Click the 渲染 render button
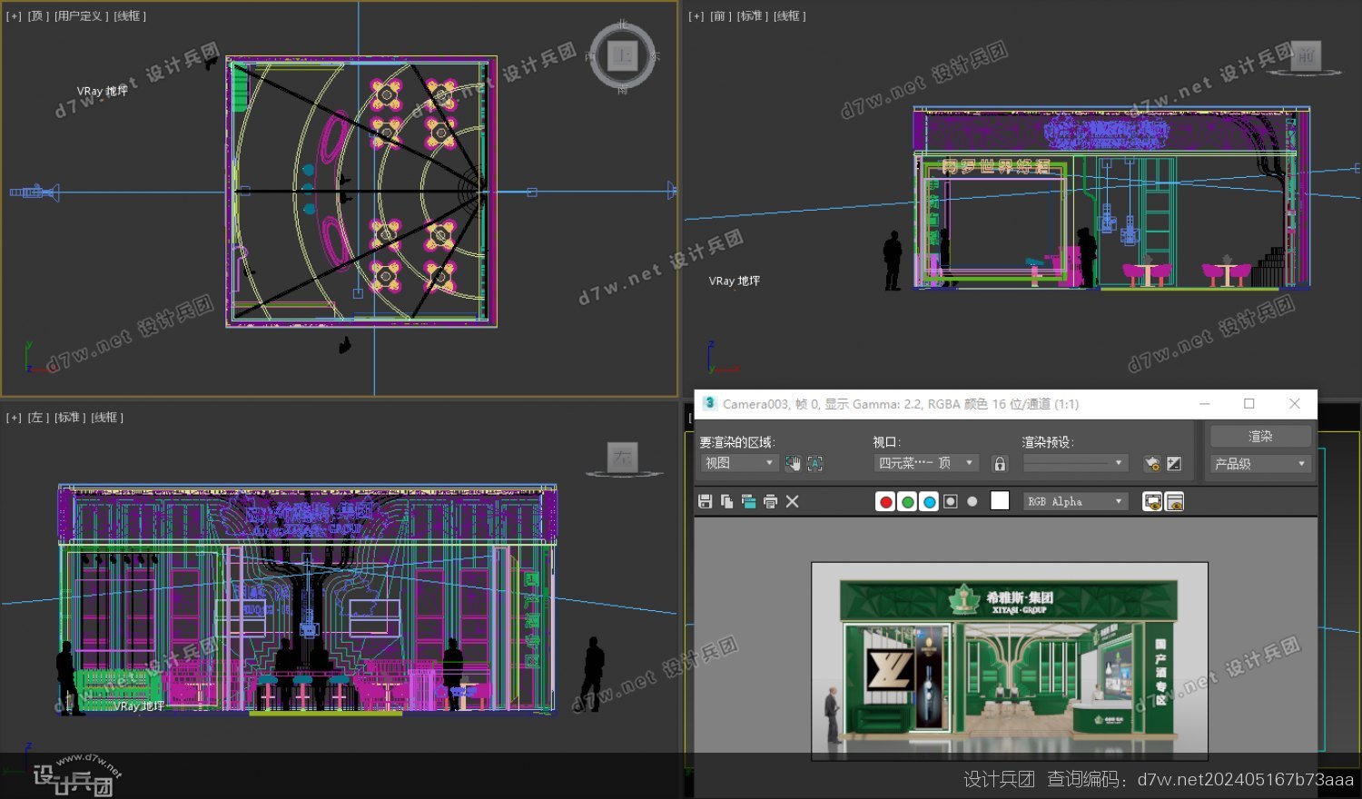This screenshot has height=799, width=1362. [1260, 437]
